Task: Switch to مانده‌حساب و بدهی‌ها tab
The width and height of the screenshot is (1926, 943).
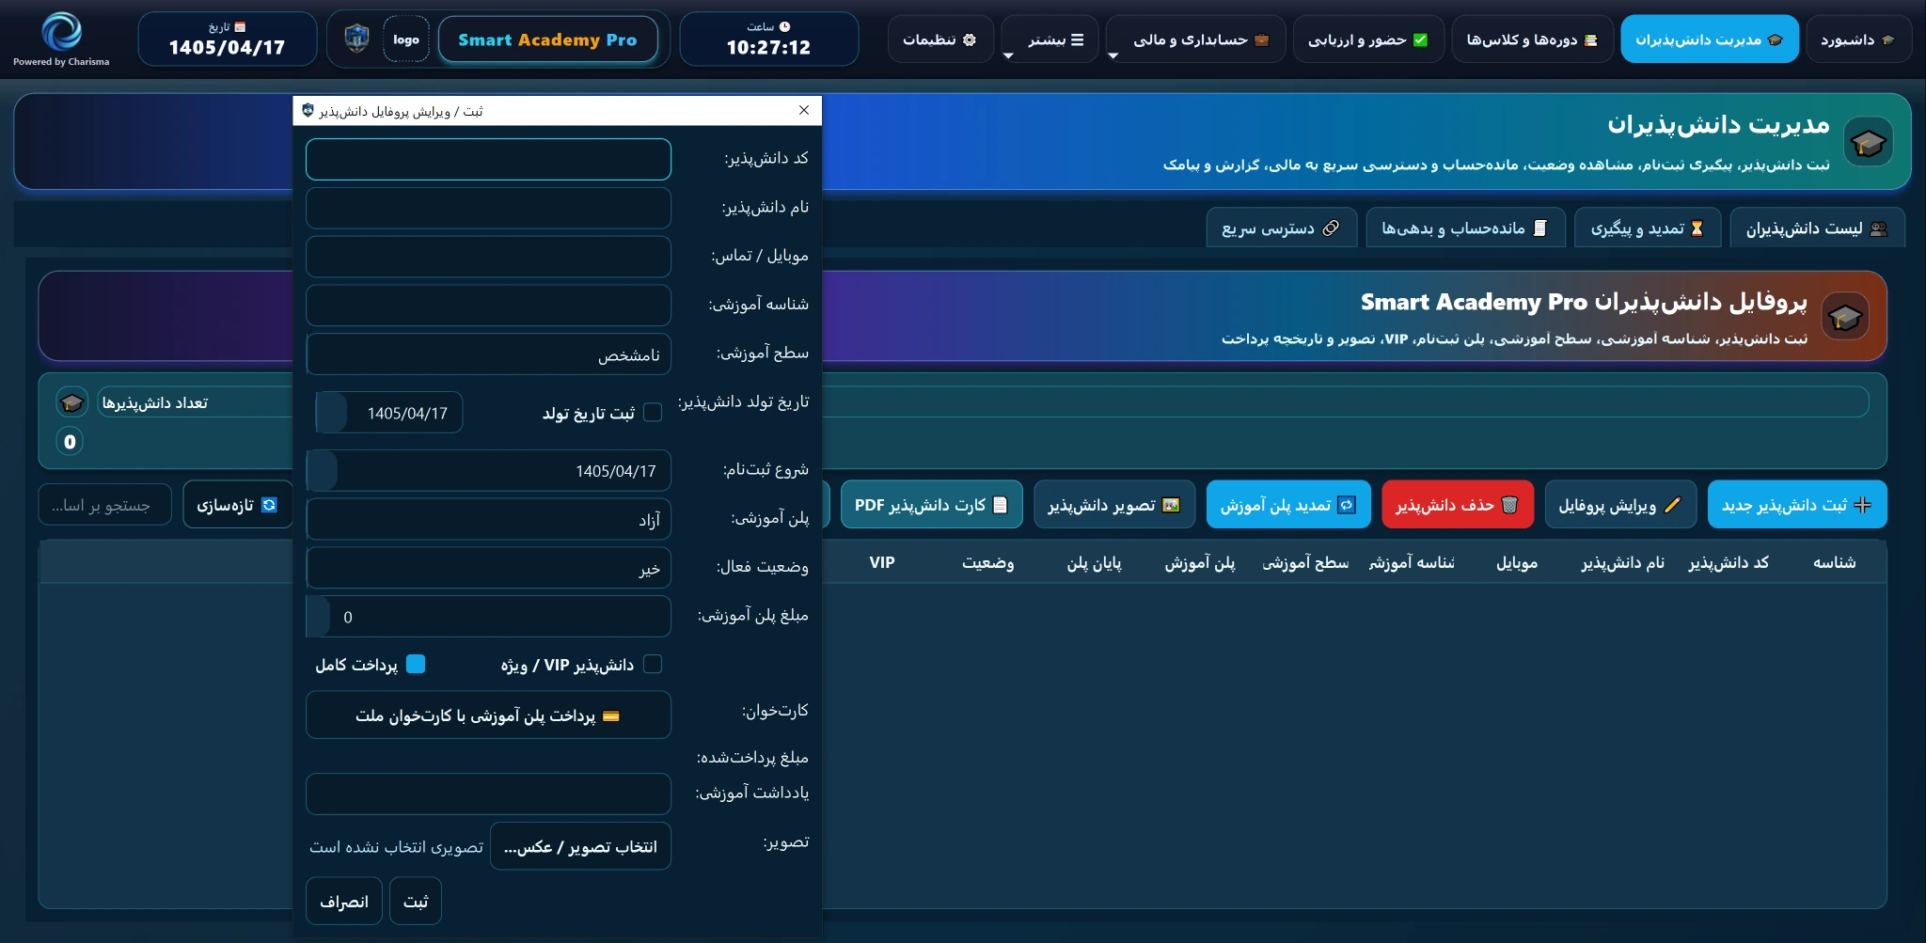Action: click(1465, 228)
